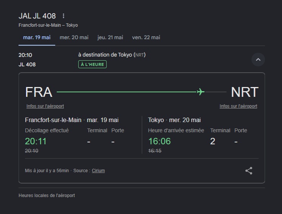Screen dimensions: 282x214
Task: Click the 'à destination de Tokyo (NRT)' text
Action: pyautogui.click(x=112, y=55)
